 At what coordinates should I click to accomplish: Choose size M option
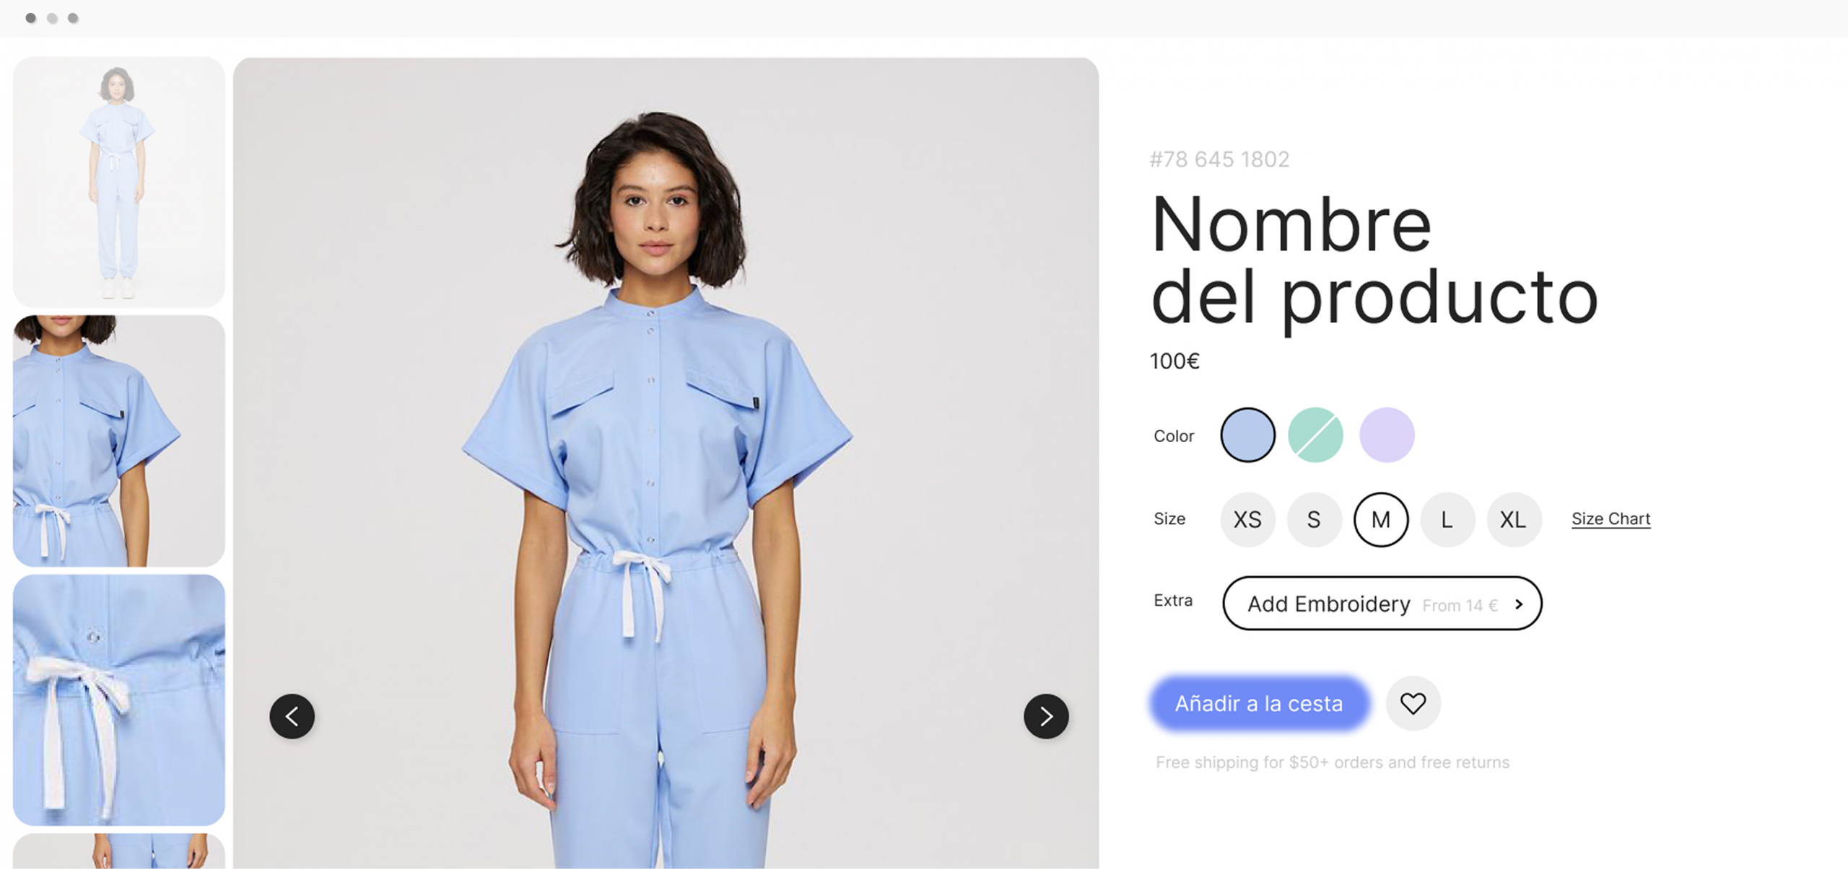click(1381, 519)
